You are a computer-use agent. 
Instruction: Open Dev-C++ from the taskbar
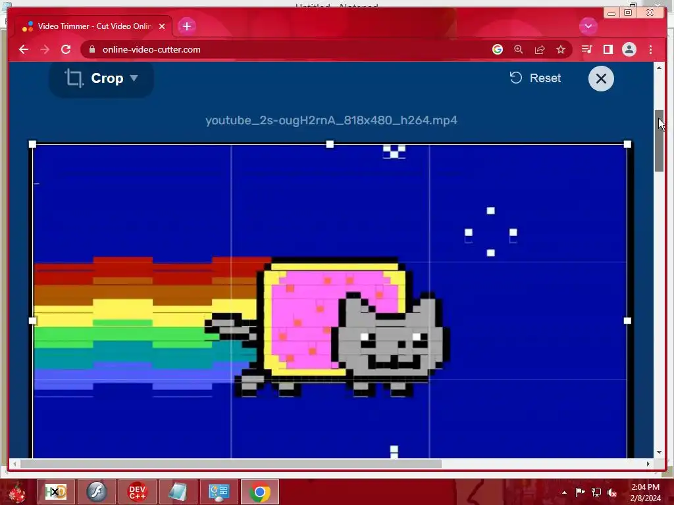pos(137,492)
